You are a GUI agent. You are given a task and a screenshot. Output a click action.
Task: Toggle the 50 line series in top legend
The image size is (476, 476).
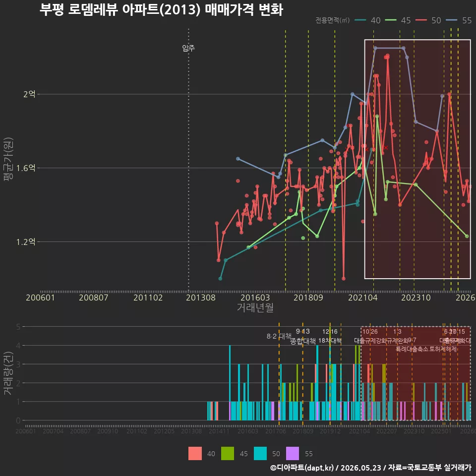(x=428, y=20)
